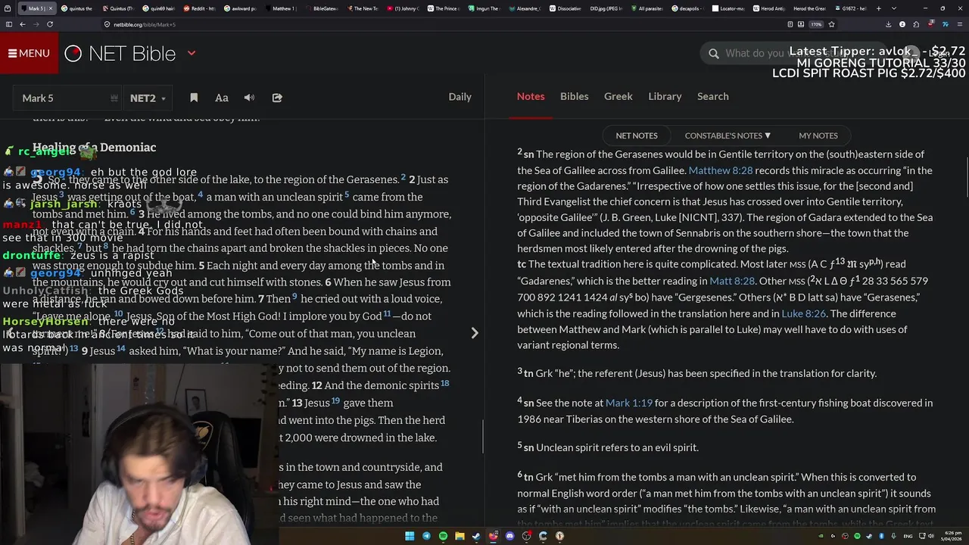The image size is (969, 545).
Task: Switch to the Search tab
Action: click(x=712, y=96)
